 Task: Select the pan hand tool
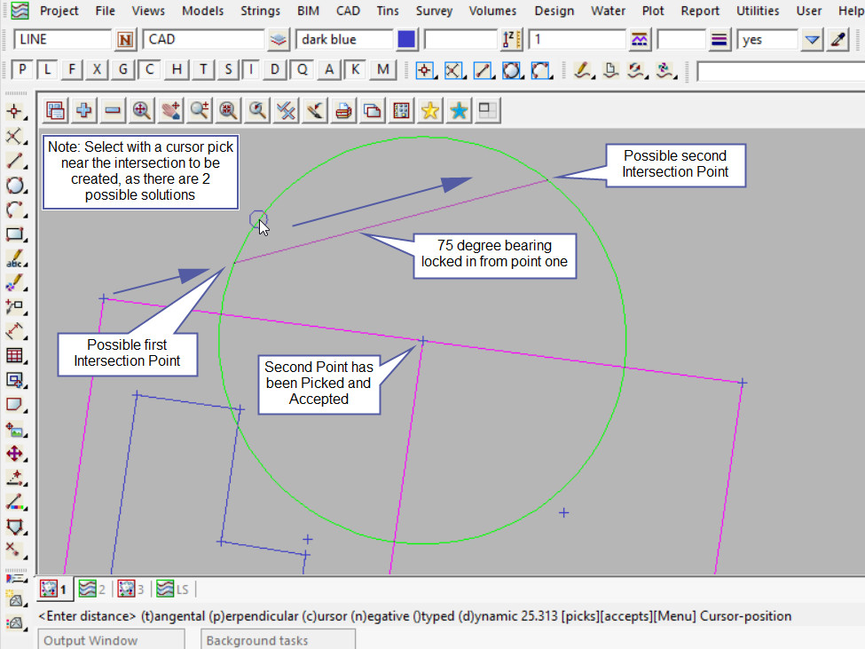click(x=170, y=110)
